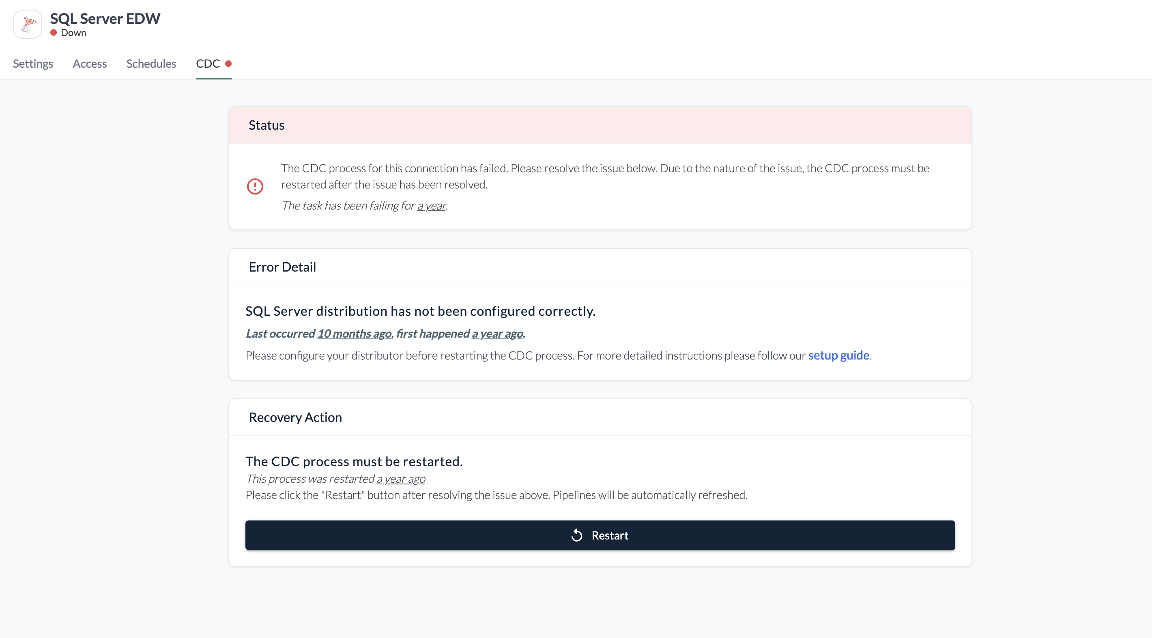Viewport: 1152px width, 638px height.
Task: Click the circular arrow restart icon
Action: (577, 535)
